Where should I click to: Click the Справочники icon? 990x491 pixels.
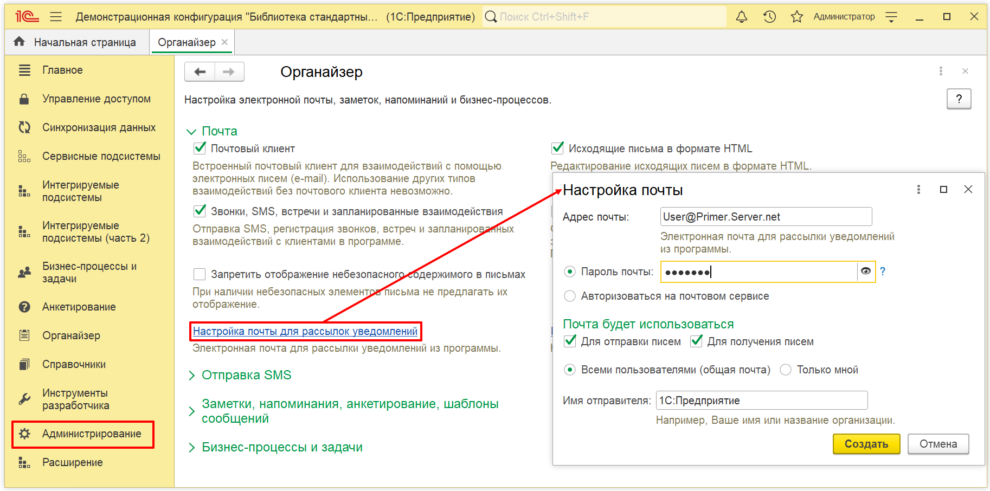click(x=24, y=364)
